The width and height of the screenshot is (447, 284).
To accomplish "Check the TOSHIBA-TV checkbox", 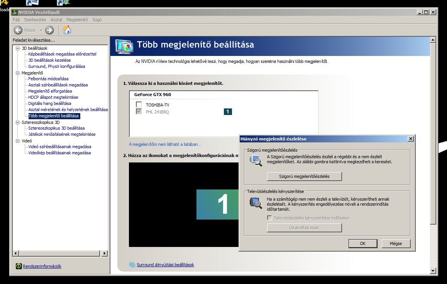I will 139,105.
